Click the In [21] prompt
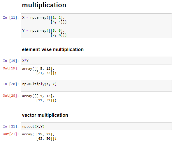Screen dimensions: 176x142 pos(11,126)
